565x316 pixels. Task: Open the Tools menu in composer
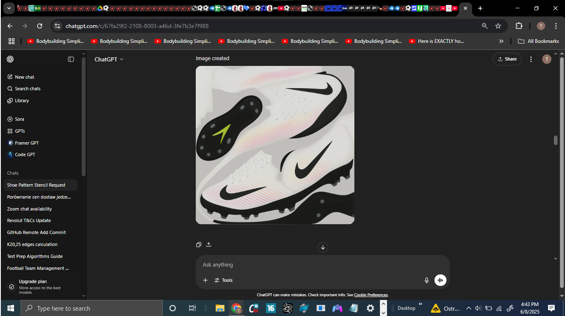(x=223, y=281)
